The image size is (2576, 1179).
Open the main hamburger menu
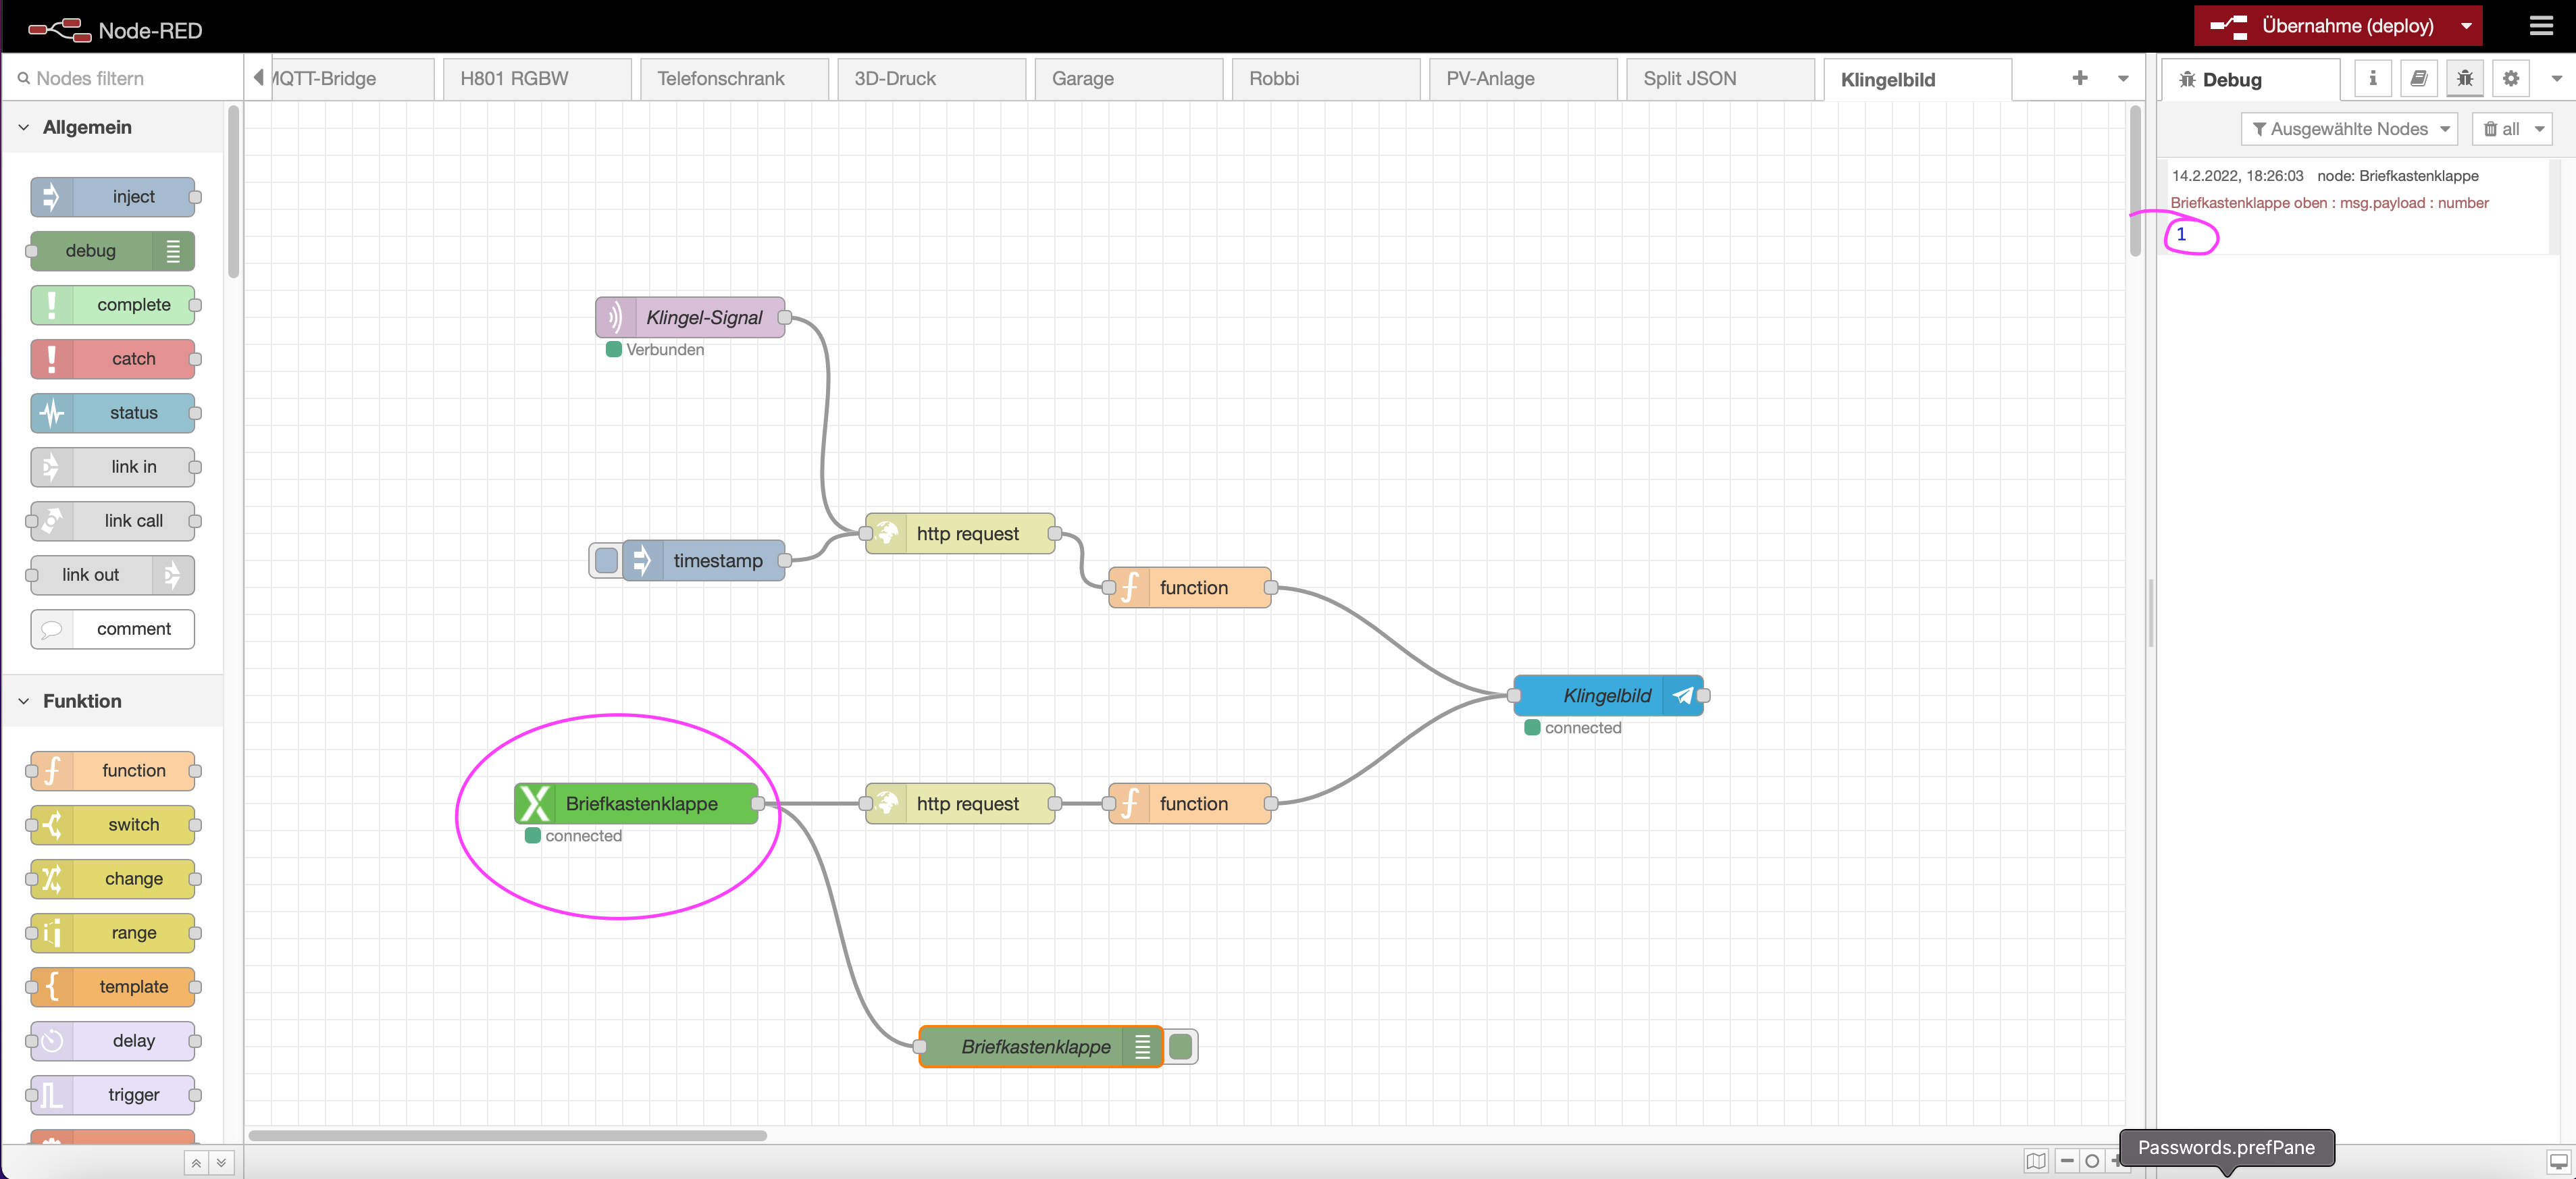[2541, 26]
